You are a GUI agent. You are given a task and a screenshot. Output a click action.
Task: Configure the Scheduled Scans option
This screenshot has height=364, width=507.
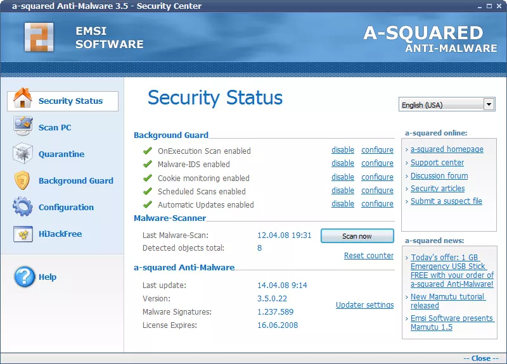point(377,191)
